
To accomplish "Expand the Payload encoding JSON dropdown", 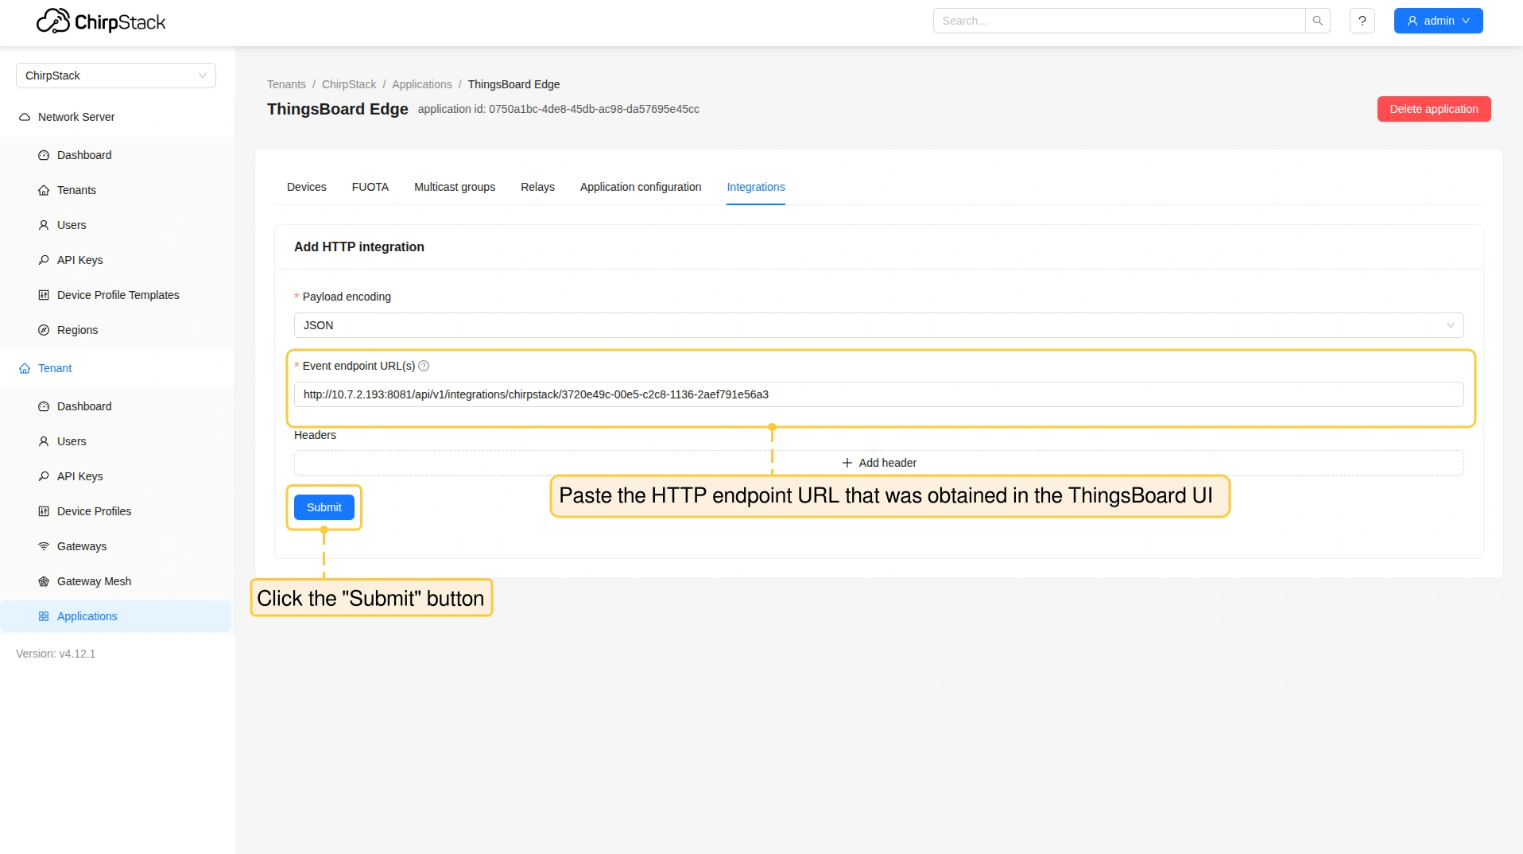I will tap(878, 325).
